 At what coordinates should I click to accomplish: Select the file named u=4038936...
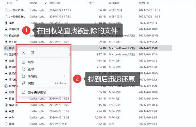point(17,17)
